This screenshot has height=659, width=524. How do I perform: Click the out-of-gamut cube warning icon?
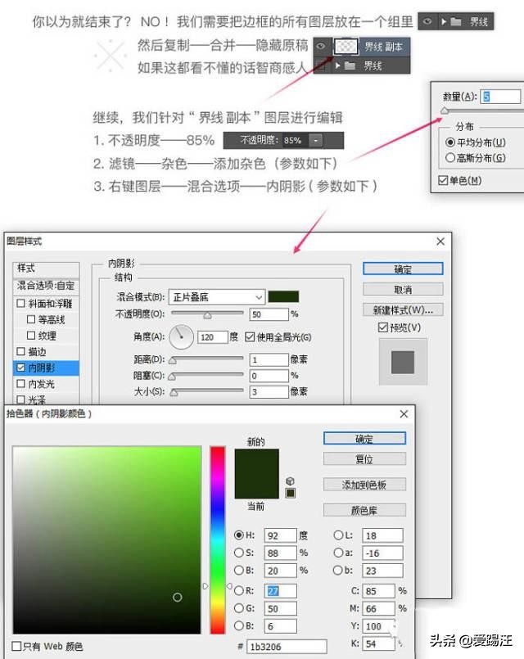pyautogui.click(x=290, y=481)
